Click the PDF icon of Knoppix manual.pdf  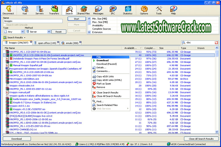tap(7, 92)
